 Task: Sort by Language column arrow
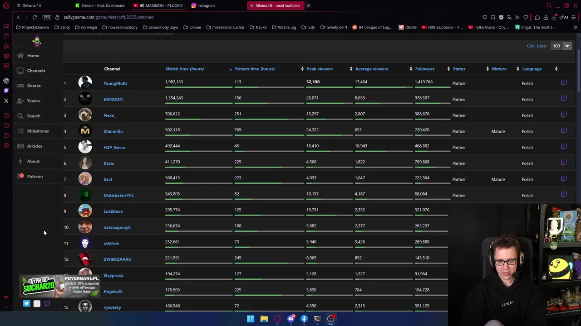[556, 69]
